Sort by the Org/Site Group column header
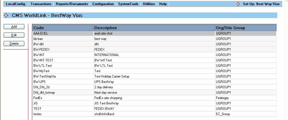 245,28
